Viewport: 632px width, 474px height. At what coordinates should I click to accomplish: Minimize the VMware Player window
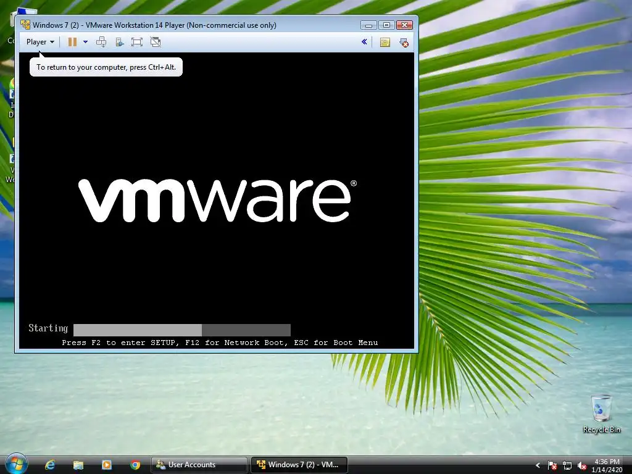click(x=368, y=25)
